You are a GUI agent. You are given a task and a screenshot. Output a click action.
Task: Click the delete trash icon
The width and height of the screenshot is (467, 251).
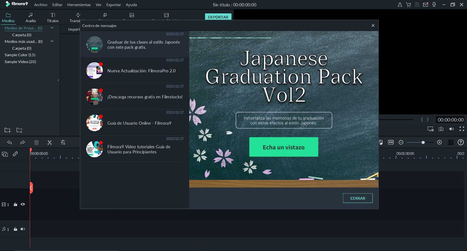(36, 142)
